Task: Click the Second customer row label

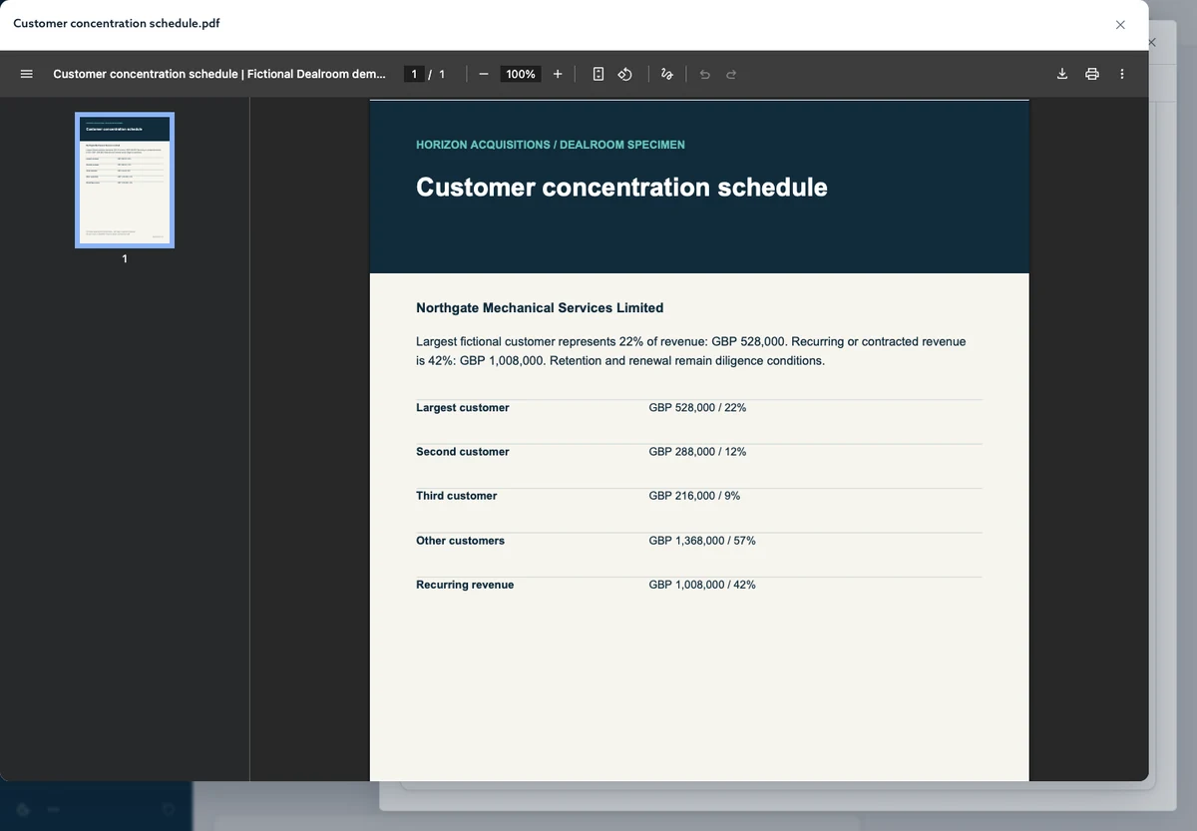Action: click(x=463, y=452)
